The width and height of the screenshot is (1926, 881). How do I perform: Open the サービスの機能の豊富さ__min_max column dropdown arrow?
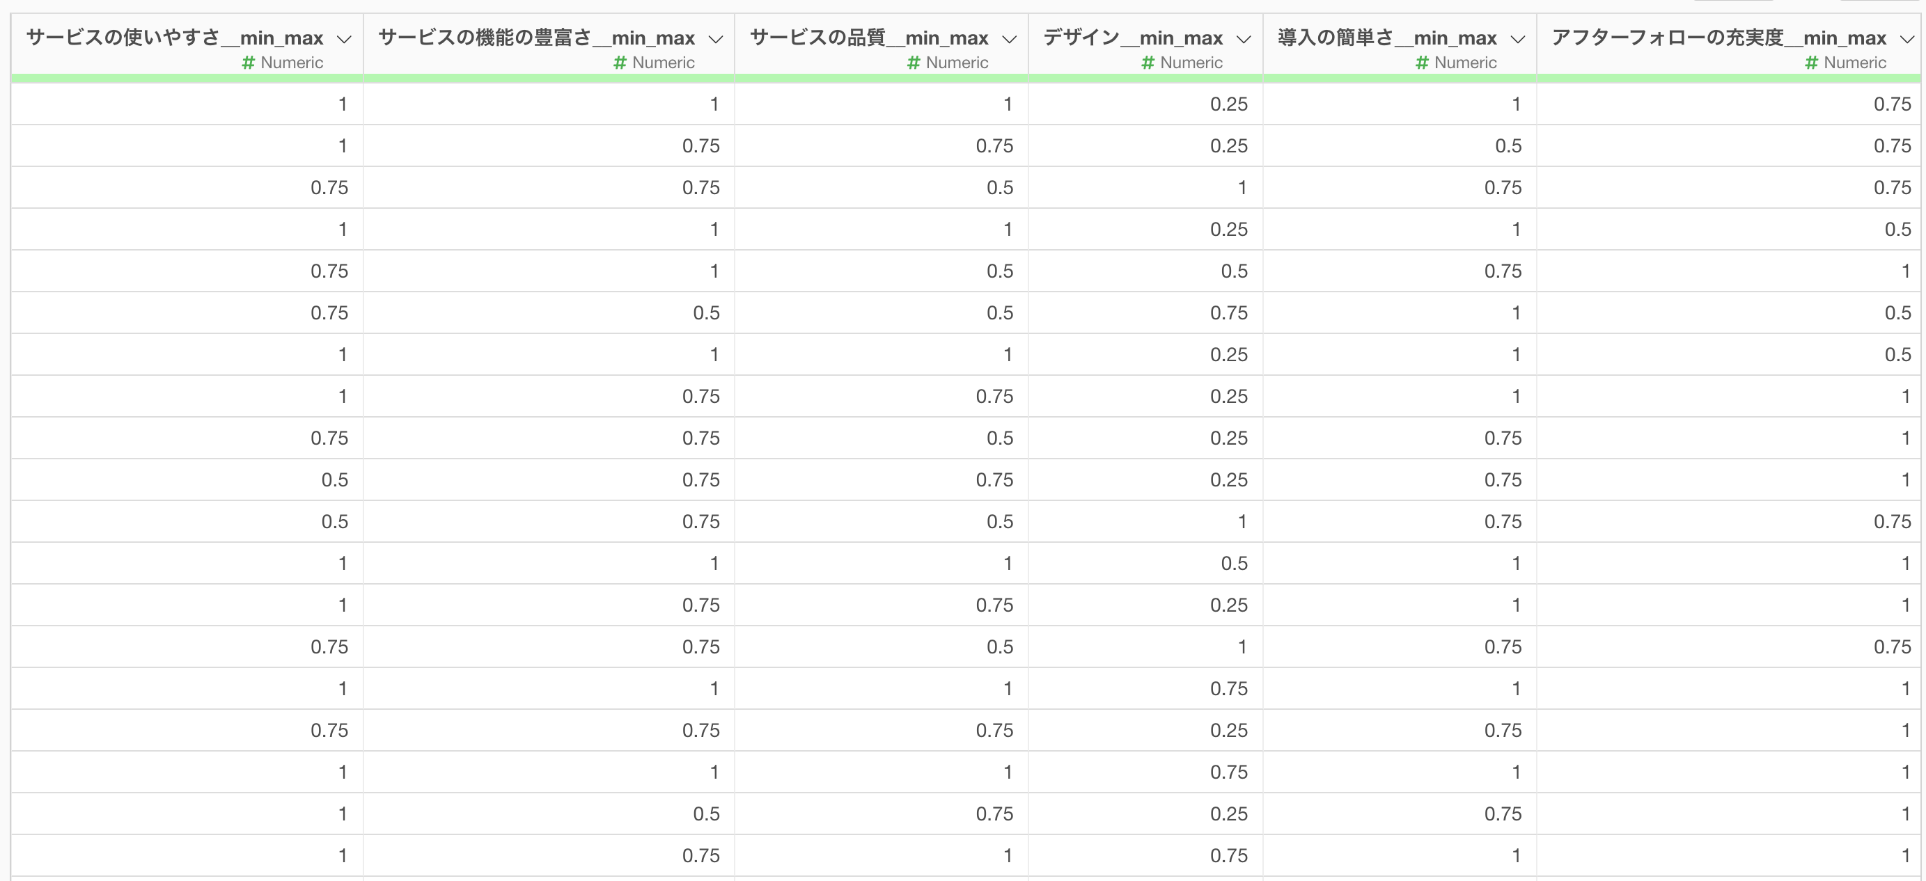[716, 40]
